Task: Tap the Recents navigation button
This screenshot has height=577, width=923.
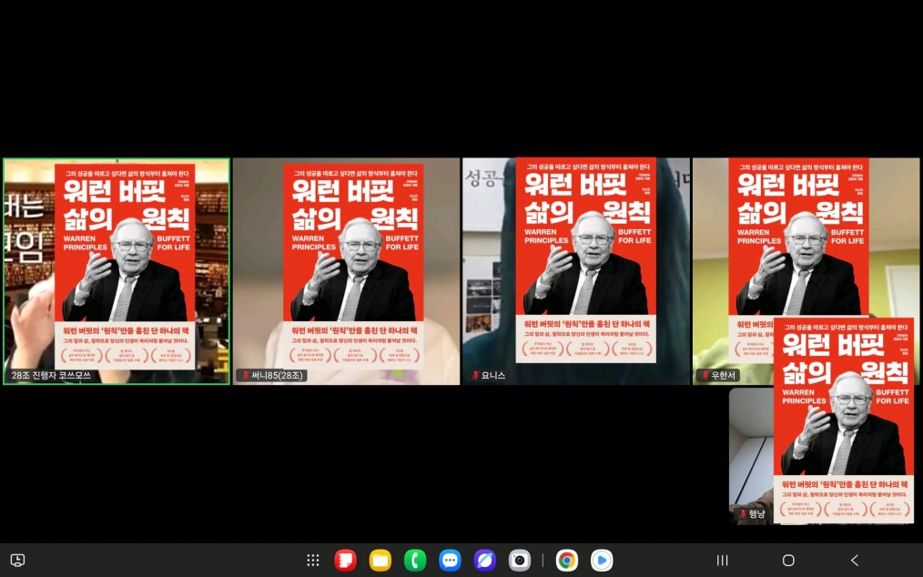Action: tap(723, 561)
